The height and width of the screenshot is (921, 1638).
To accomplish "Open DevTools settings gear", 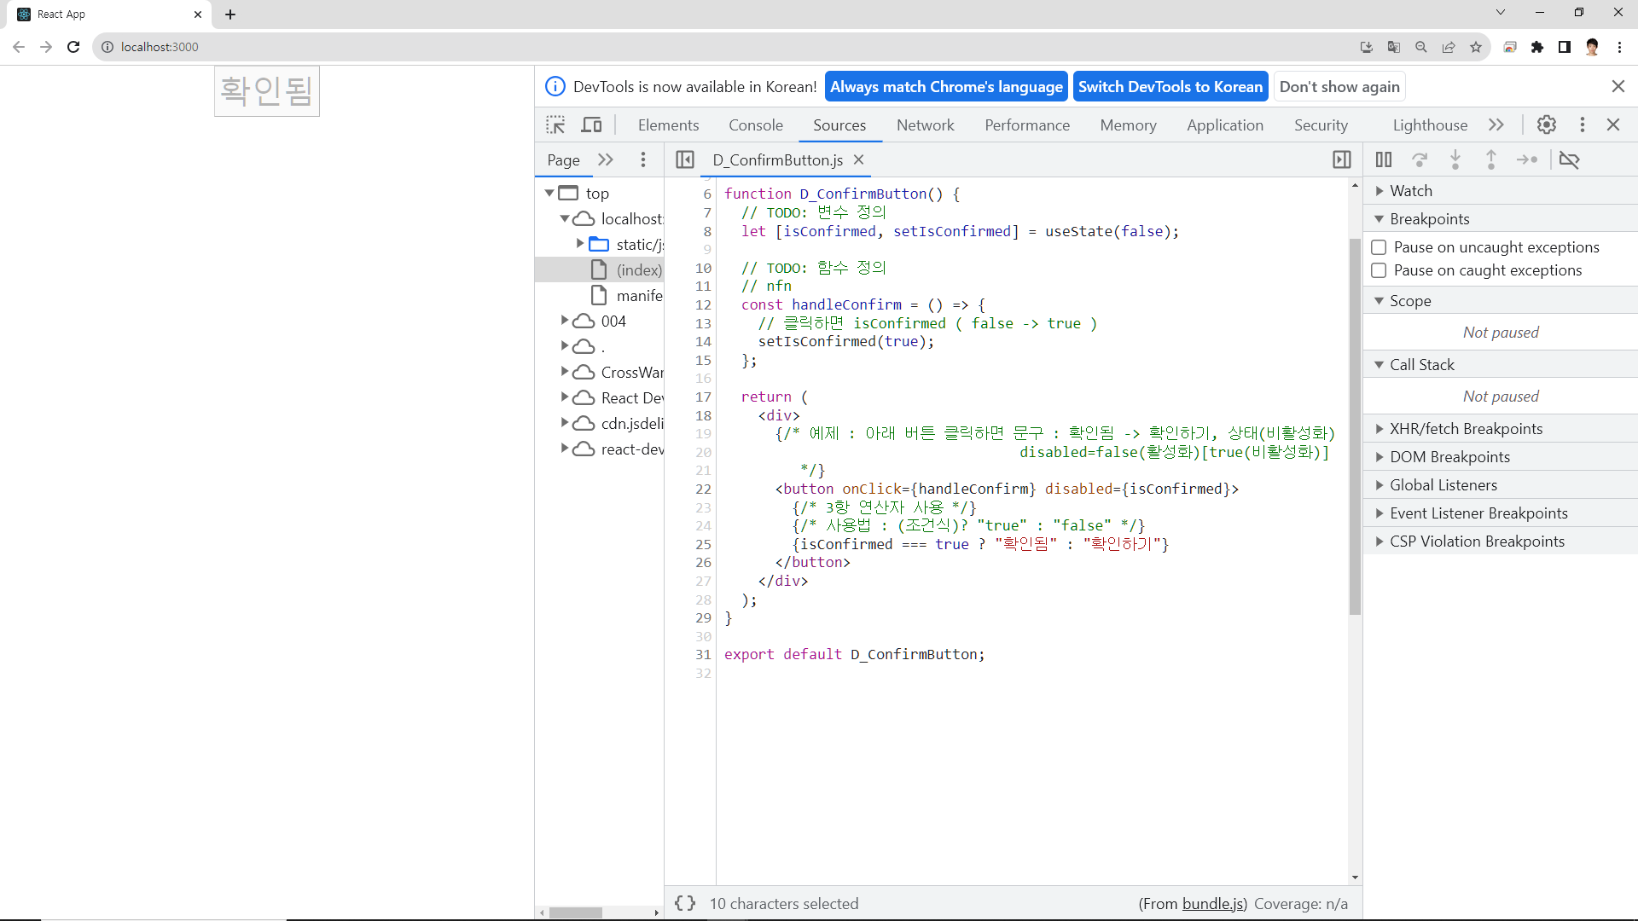I will click(x=1547, y=125).
